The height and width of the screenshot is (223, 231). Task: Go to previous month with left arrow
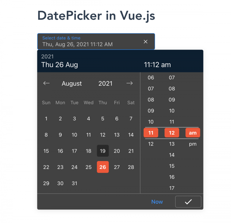click(47, 83)
